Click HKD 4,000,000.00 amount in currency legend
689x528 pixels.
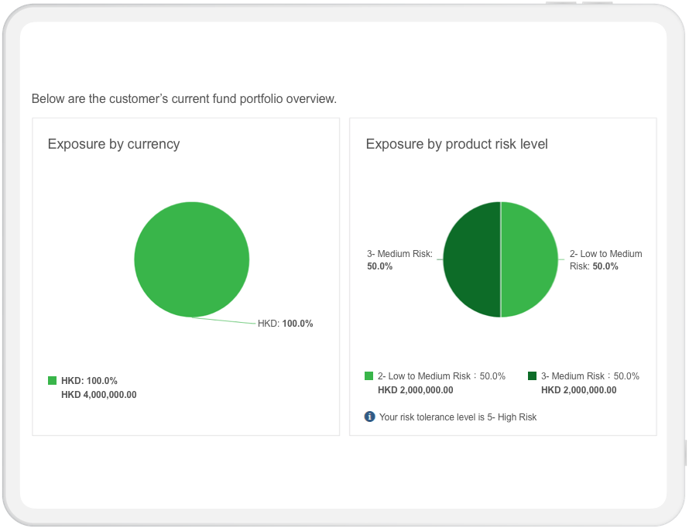(99, 395)
